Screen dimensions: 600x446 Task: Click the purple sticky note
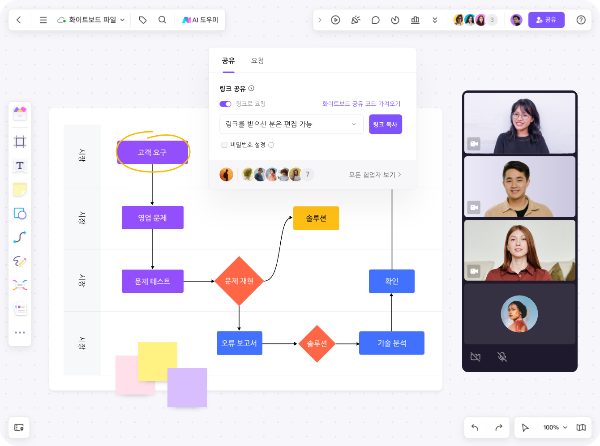click(x=187, y=387)
